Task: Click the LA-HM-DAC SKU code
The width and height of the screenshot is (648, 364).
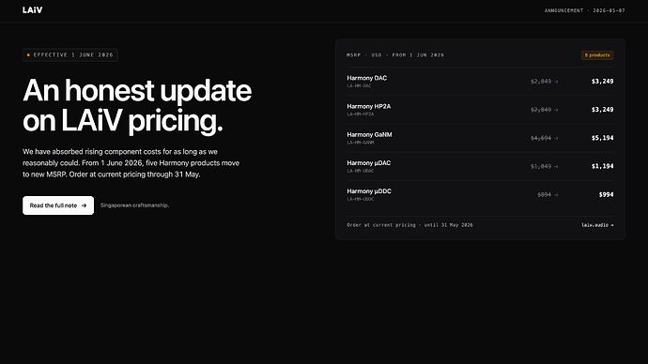Action: tap(359, 86)
